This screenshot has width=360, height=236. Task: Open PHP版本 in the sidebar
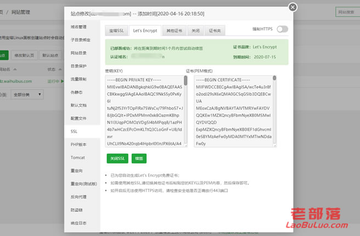pyautogui.click(x=78, y=145)
